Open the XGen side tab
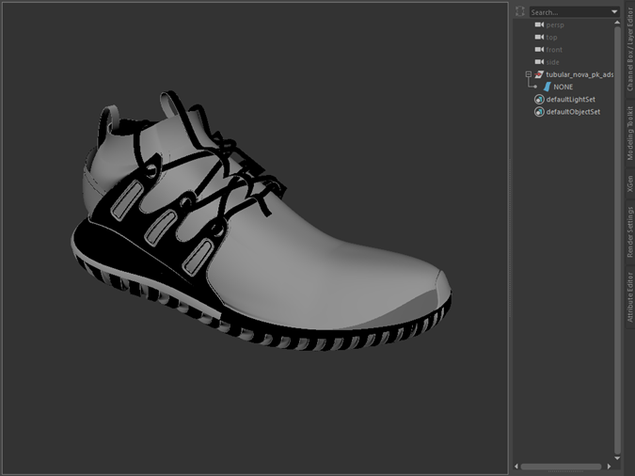Image resolution: width=635 pixels, height=476 pixels. pos(629,183)
